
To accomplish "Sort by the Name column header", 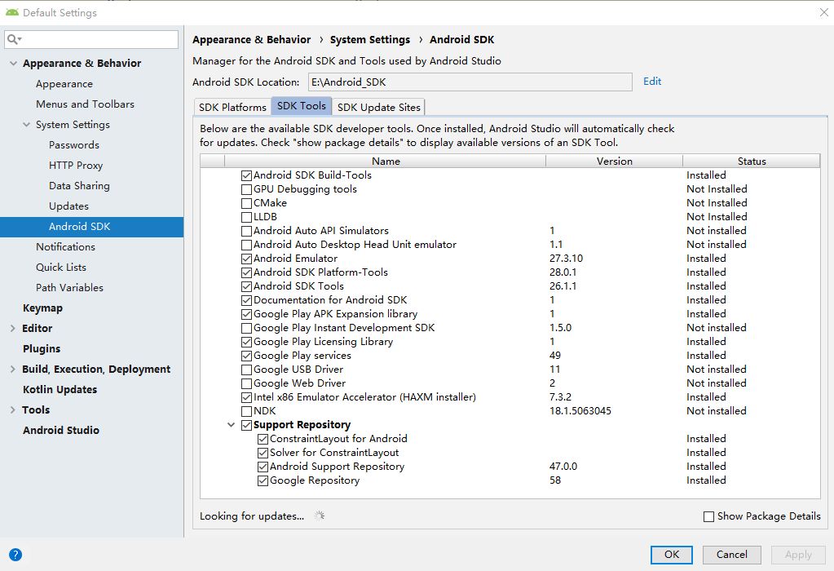I will pyautogui.click(x=386, y=162).
